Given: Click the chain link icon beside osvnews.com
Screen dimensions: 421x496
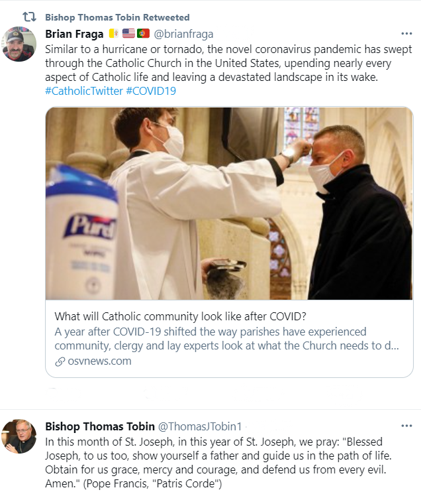Looking at the screenshot, I should point(60,361).
